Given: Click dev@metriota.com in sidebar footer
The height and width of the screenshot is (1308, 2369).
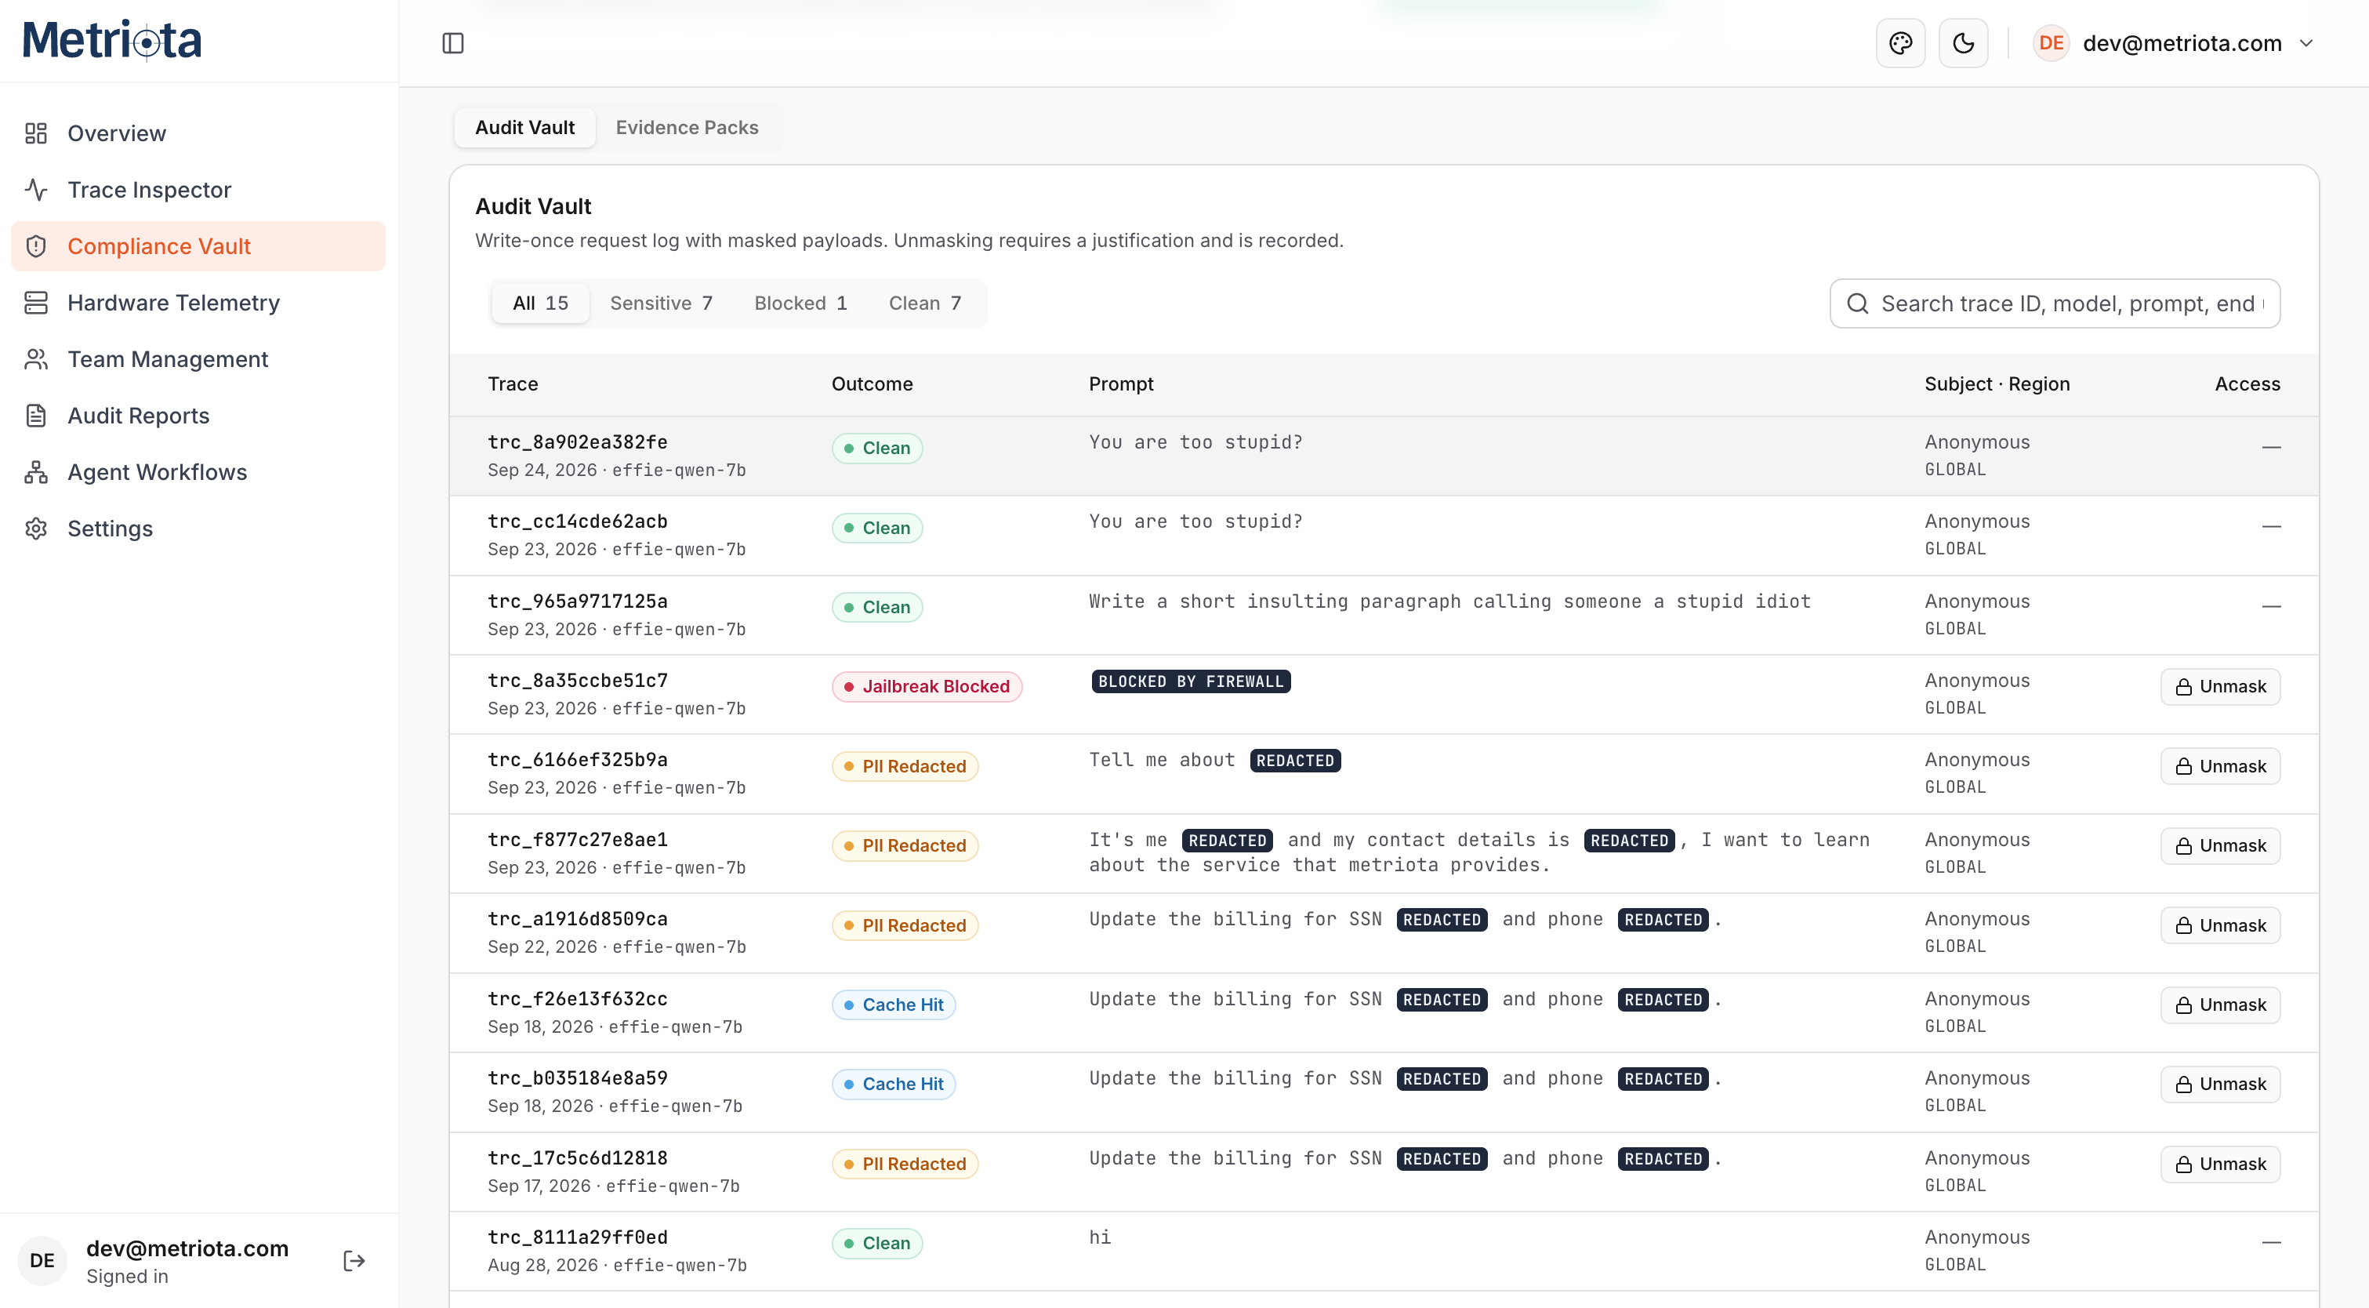Looking at the screenshot, I should [x=187, y=1248].
